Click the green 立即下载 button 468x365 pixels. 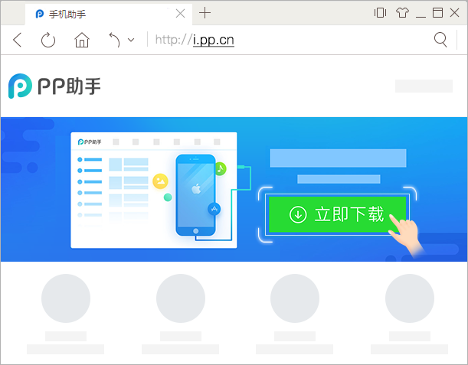pyautogui.click(x=337, y=214)
